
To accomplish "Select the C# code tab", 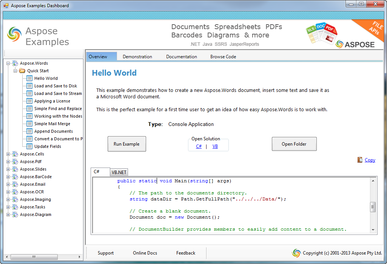I will click(100, 172).
